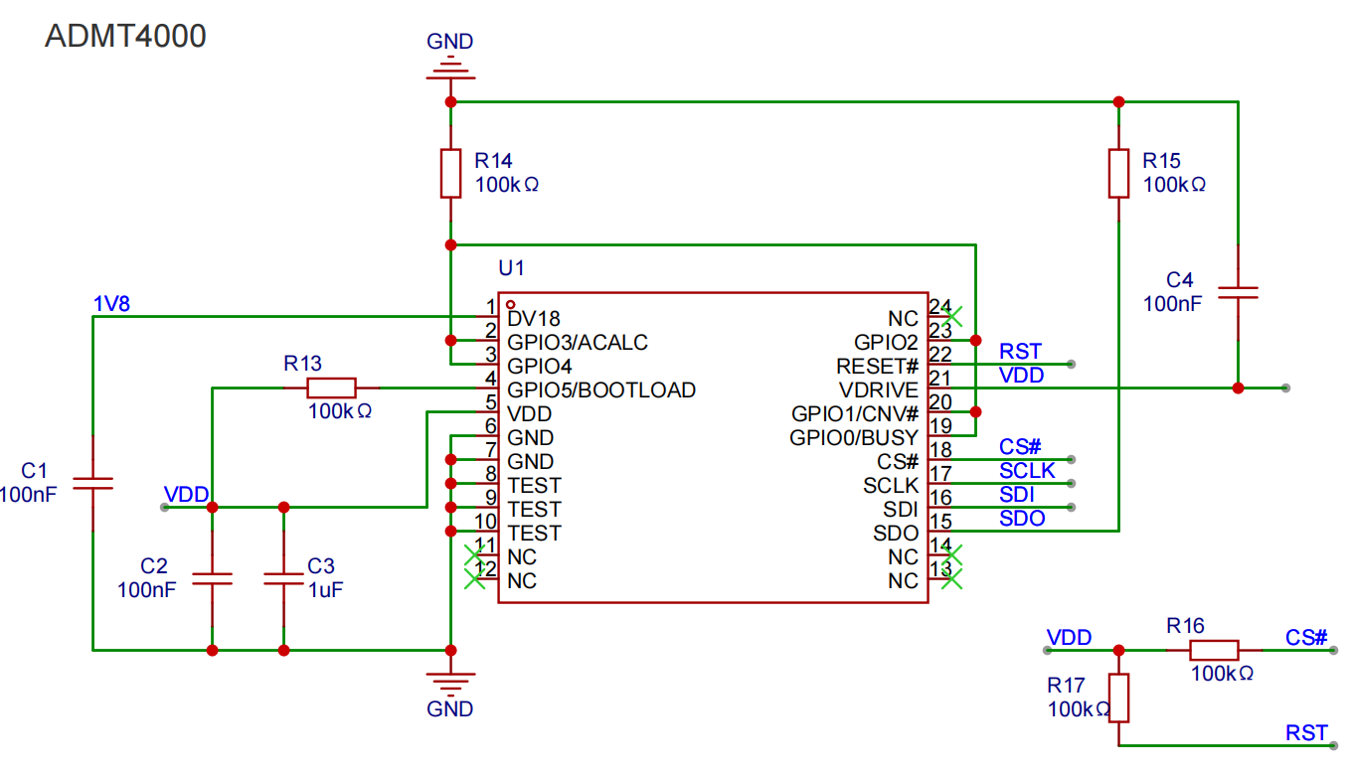Select the VDRIVE pin name
The width and height of the screenshot is (1351, 777).
(879, 389)
